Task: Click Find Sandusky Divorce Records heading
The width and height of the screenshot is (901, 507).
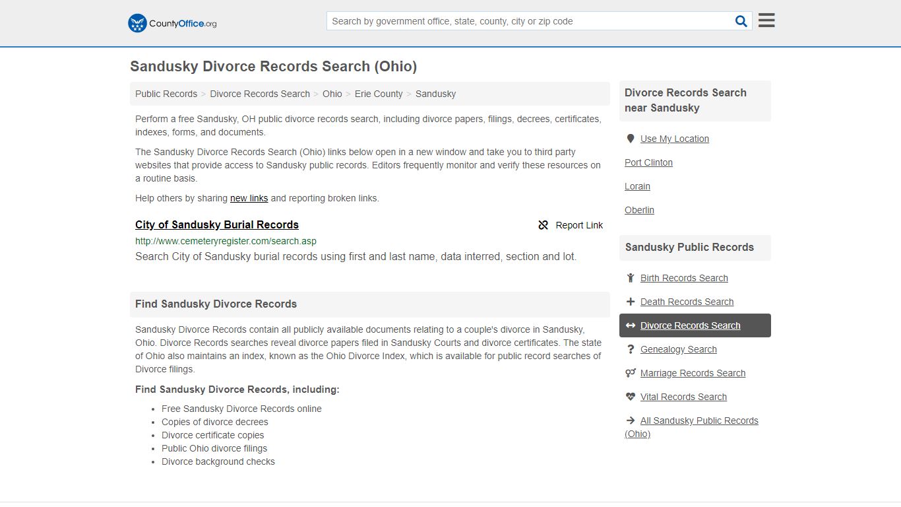Action: (216, 304)
